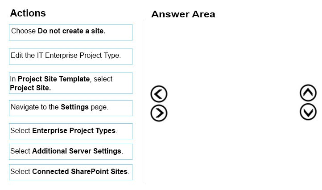Click the Answer Area heading
Image resolution: width=322 pixels, height=190 pixels.
pyautogui.click(x=183, y=14)
